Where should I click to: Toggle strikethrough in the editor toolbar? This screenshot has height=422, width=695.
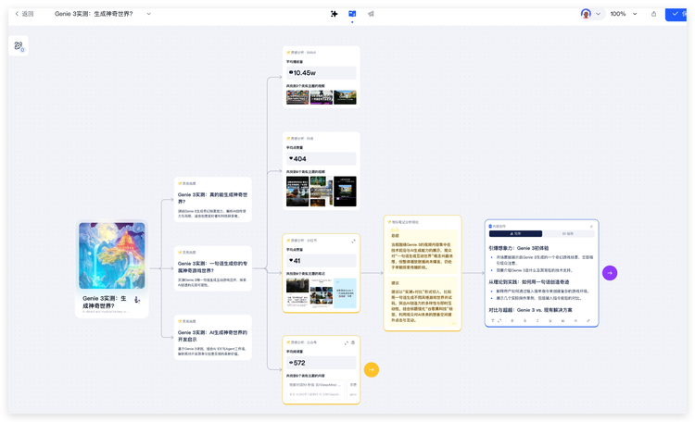(x=525, y=320)
